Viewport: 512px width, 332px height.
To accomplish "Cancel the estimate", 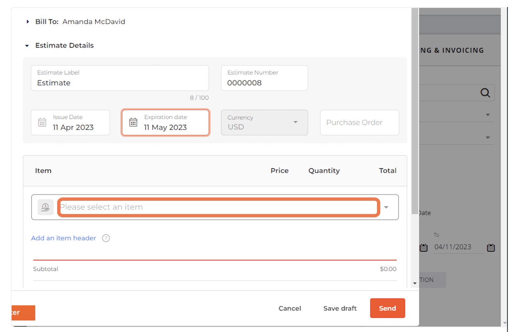I will pyautogui.click(x=290, y=308).
